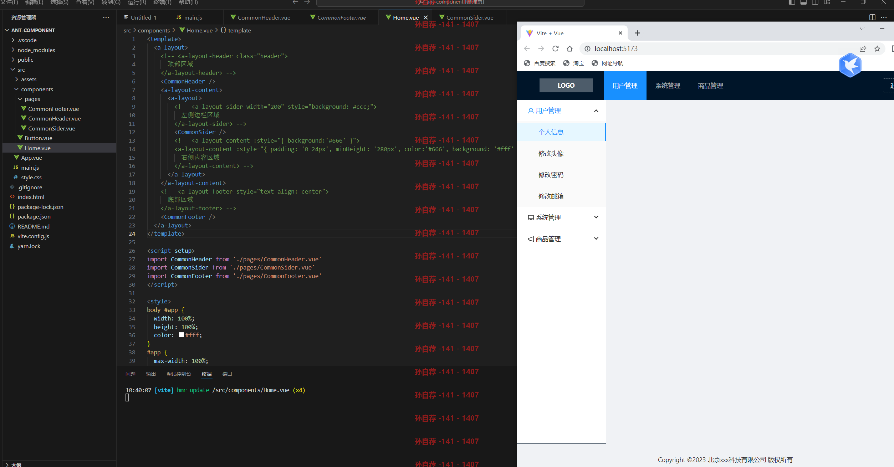Collapse 用户管理 sidebar submenu
The width and height of the screenshot is (894, 467).
562,111
